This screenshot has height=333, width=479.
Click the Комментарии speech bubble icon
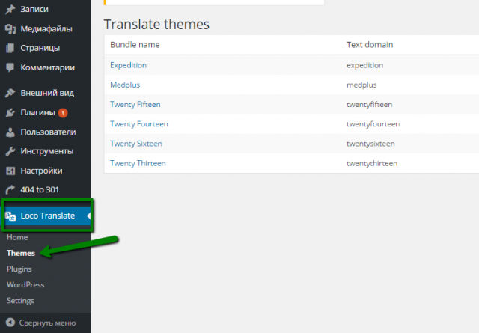pyautogui.click(x=10, y=67)
